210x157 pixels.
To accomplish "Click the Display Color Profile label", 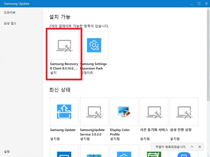I will 120,132.
